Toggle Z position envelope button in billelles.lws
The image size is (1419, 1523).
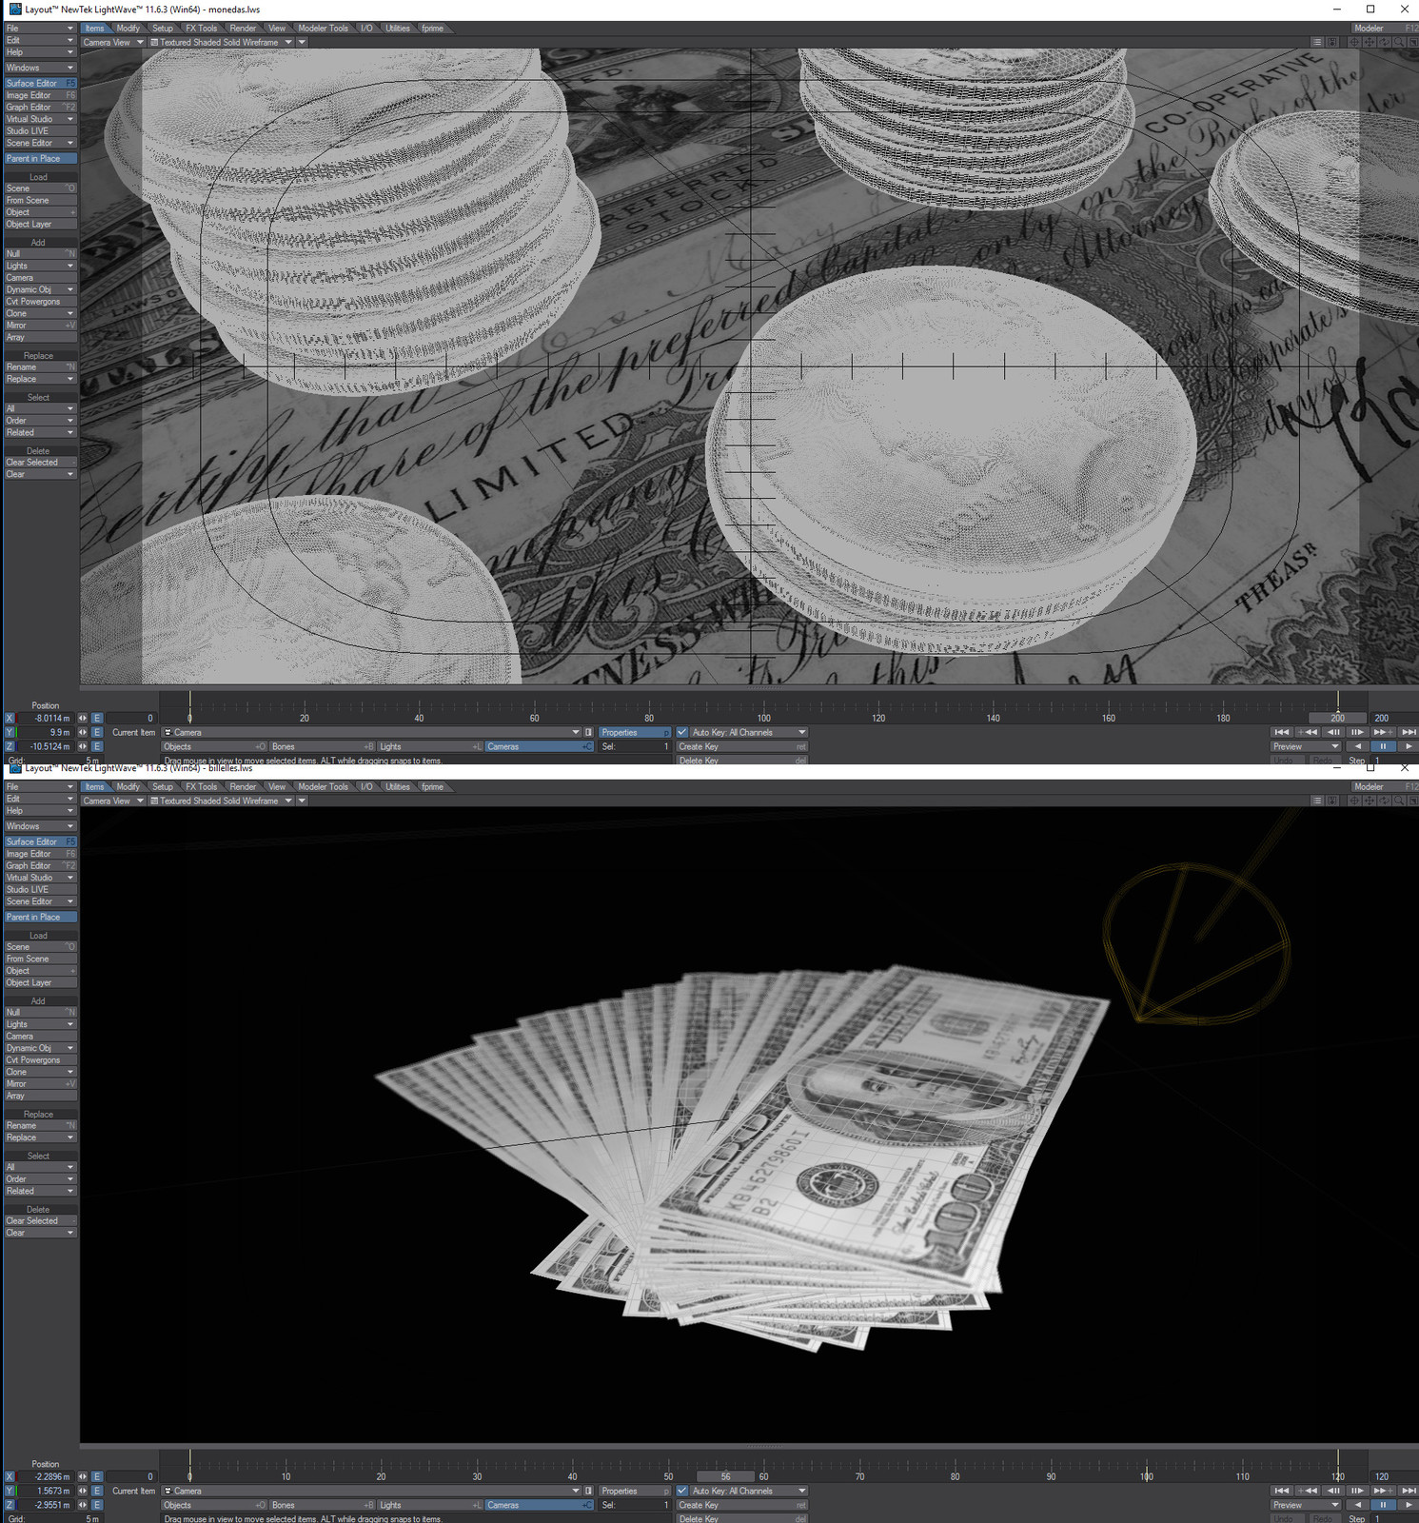97,1505
